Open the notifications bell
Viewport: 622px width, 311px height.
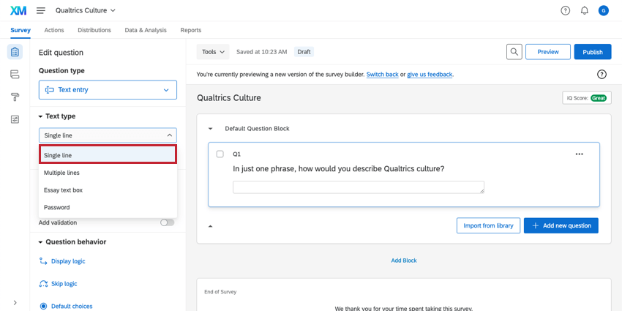[x=585, y=11]
